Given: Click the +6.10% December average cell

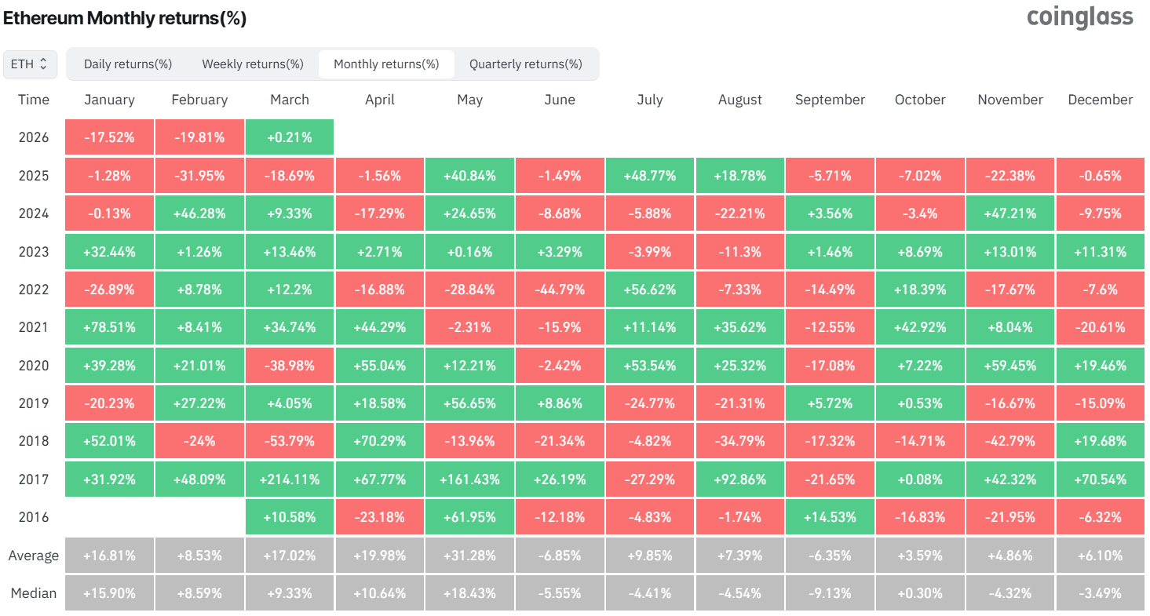Looking at the screenshot, I should 1101,556.
